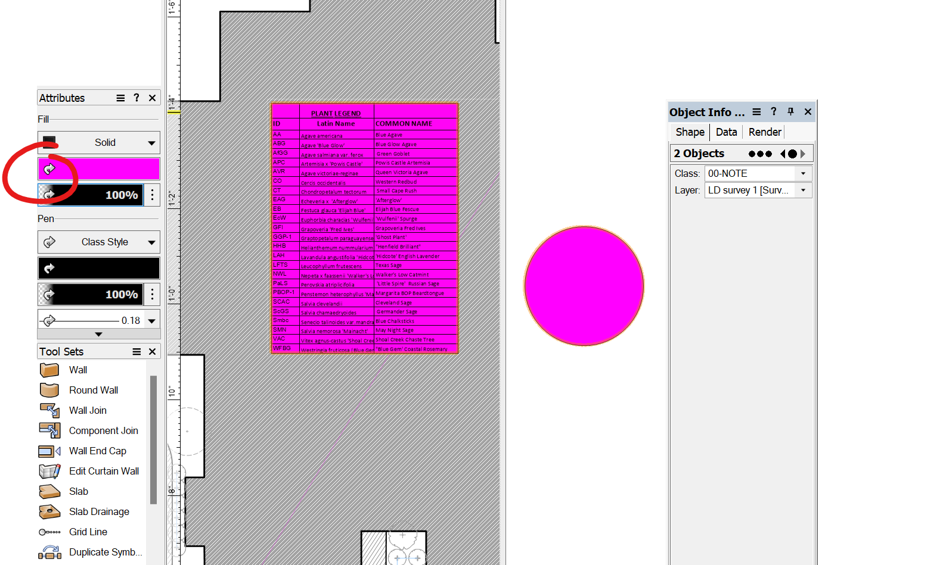Image resolution: width=946 pixels, height=565 pixels.
Task: Open the Layer LD survey dropdown
Action: tap(803, 191)
